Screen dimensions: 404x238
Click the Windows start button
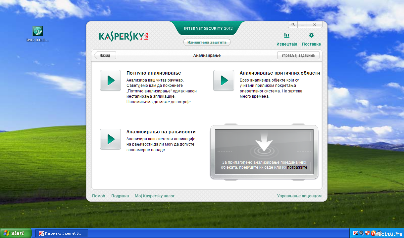pyautogui.click(x=16, y=233)
